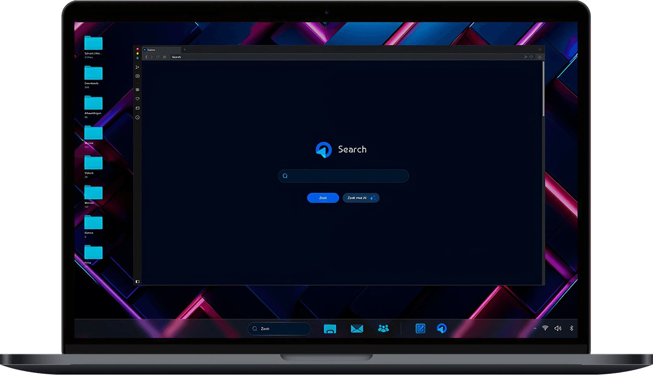Open the browser icon in taskbar
This screenshot has width=653, height=375.
click(442, 329)
